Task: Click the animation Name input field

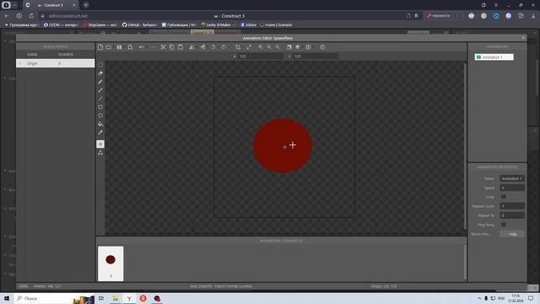Action: pyautogui.click(x=512, y=178)
